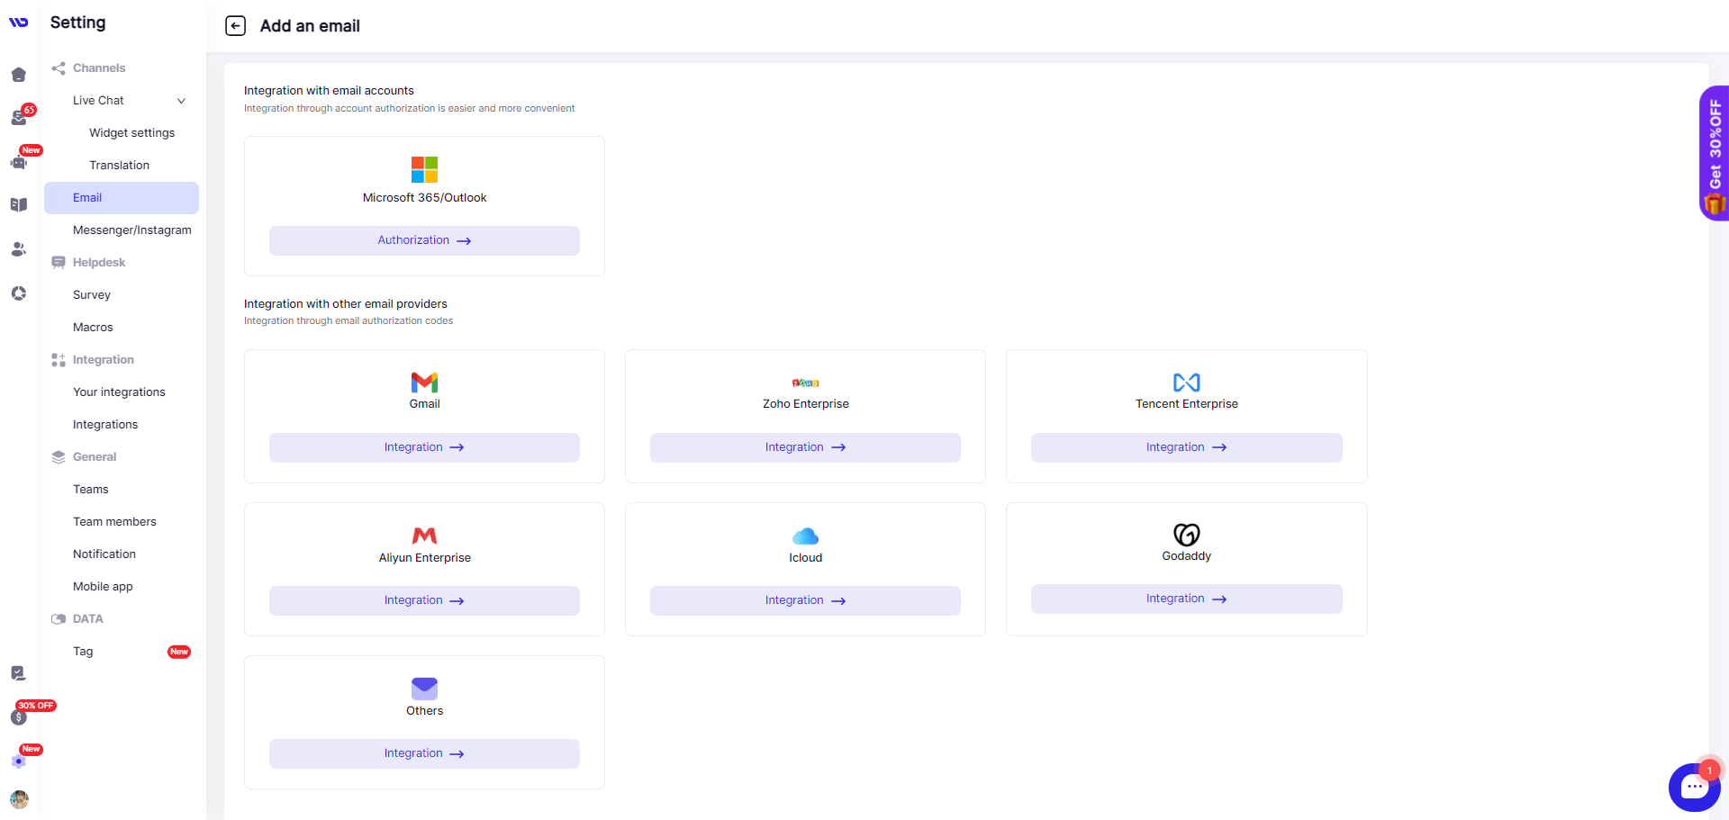The height and width of the screenshot is (820, 1729).
Task: Open Translation settings
Action: tap(119, 166)
